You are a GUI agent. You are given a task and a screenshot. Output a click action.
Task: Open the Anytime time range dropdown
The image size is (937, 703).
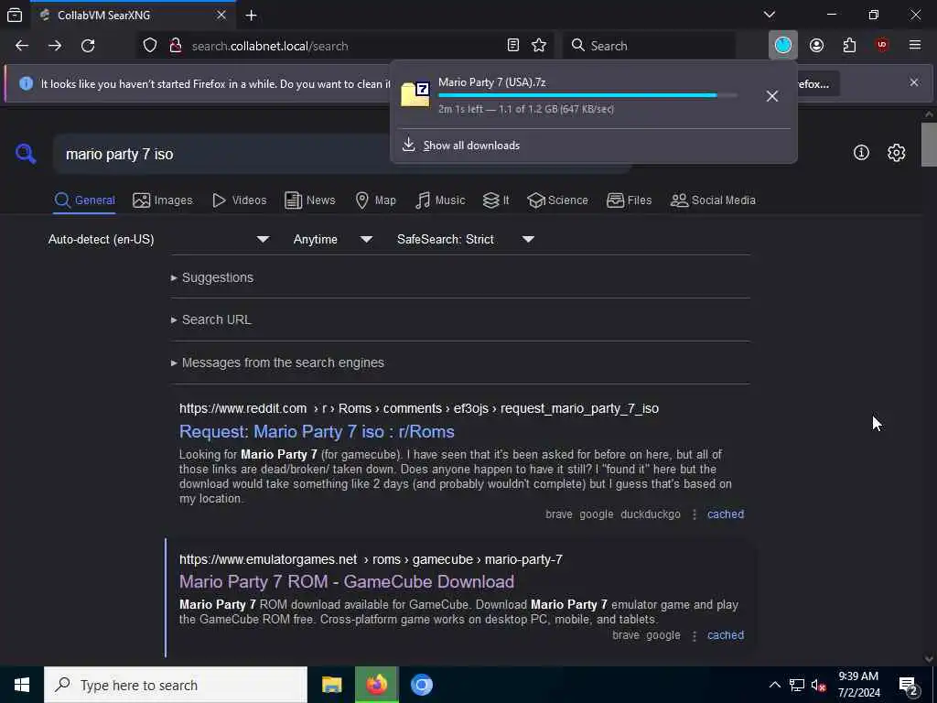pyautogui.click(x=332, y=239)
